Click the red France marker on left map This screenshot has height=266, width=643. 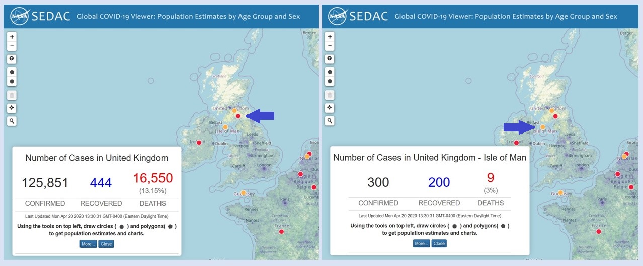pos(281,231)
